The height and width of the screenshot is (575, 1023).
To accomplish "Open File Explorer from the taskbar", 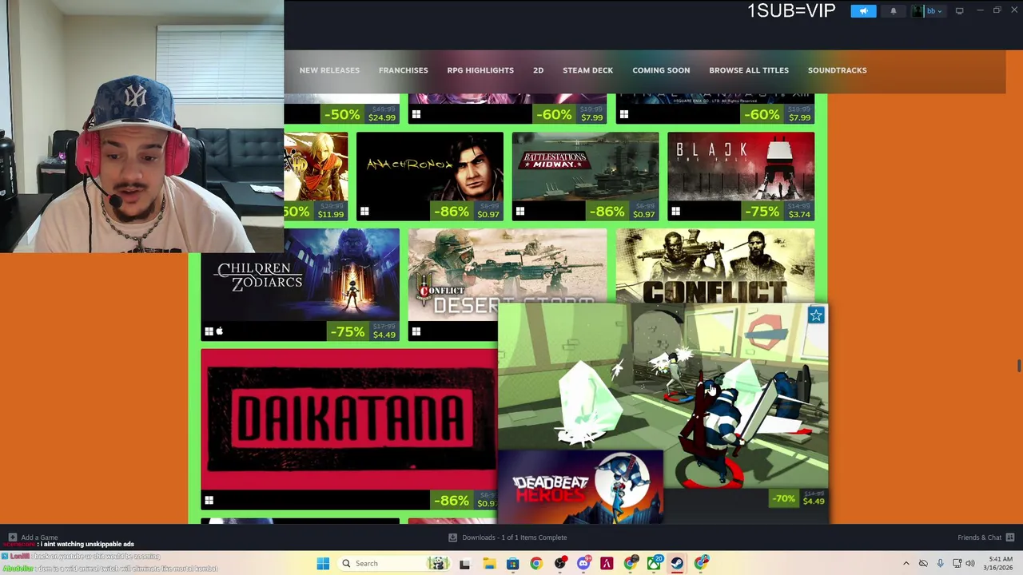I will point(488,564).
